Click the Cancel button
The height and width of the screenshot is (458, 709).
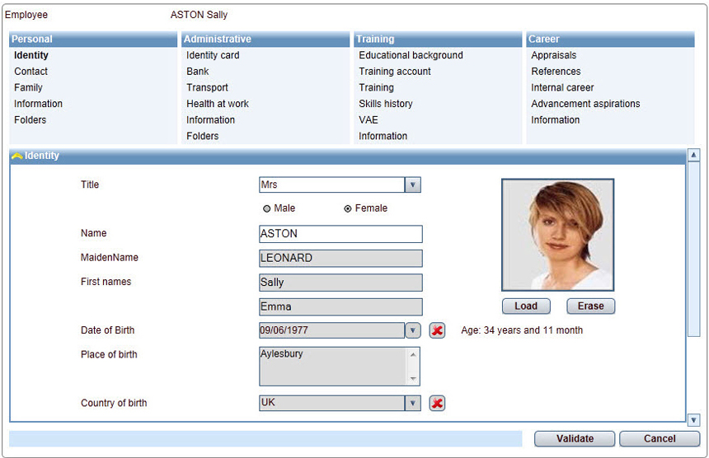(660, 438)
